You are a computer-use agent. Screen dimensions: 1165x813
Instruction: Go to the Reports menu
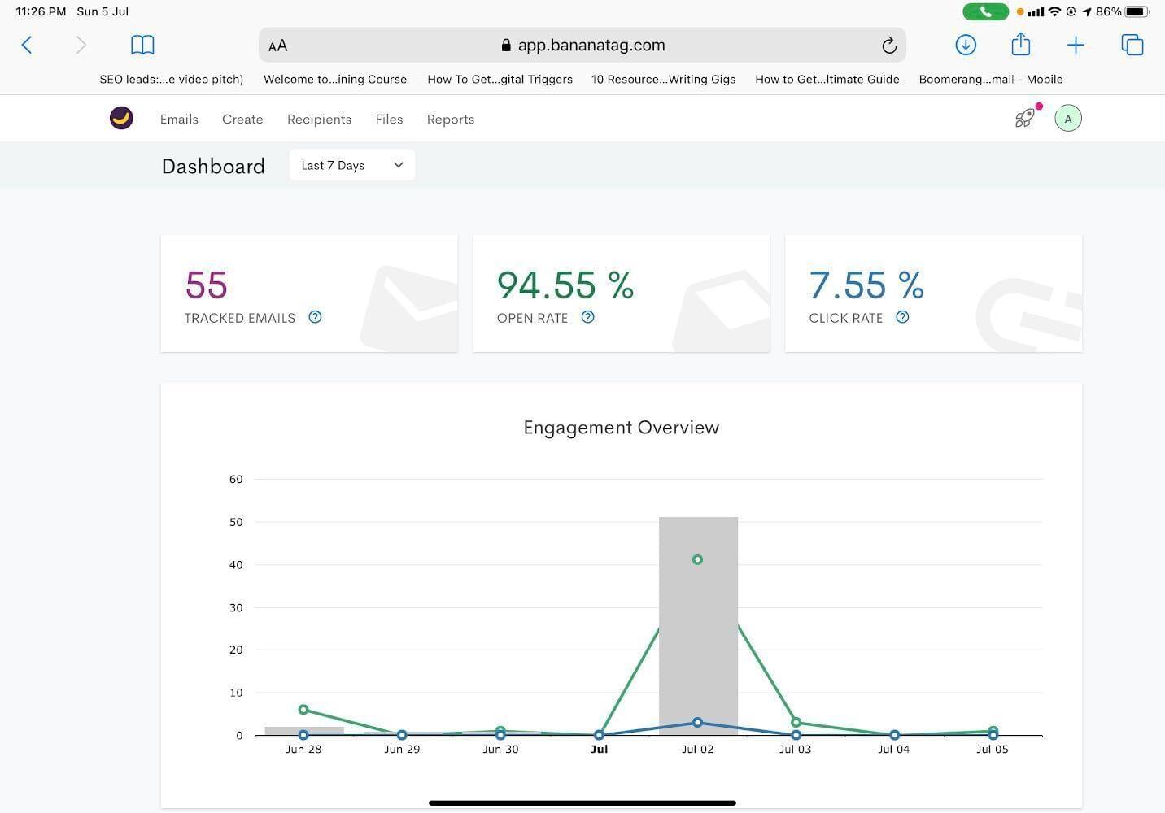pos(450,120)
